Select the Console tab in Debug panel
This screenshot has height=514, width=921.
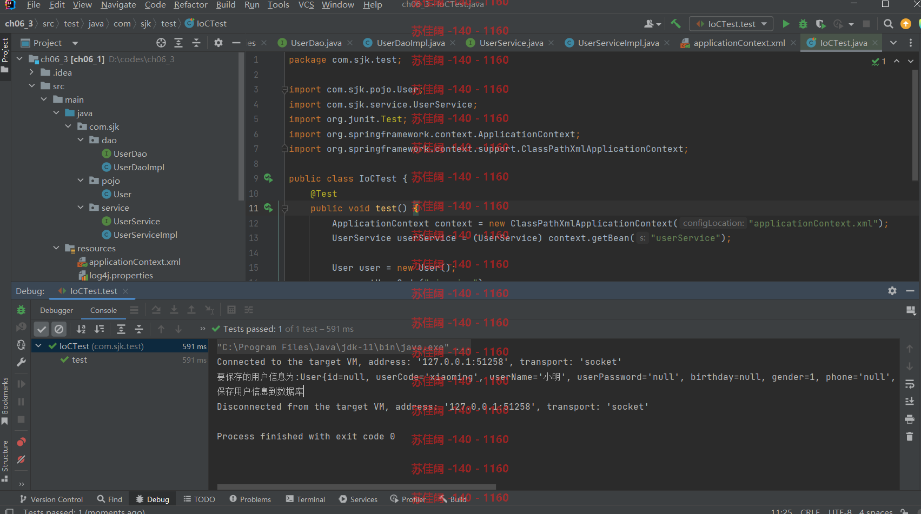pos(103,310)
